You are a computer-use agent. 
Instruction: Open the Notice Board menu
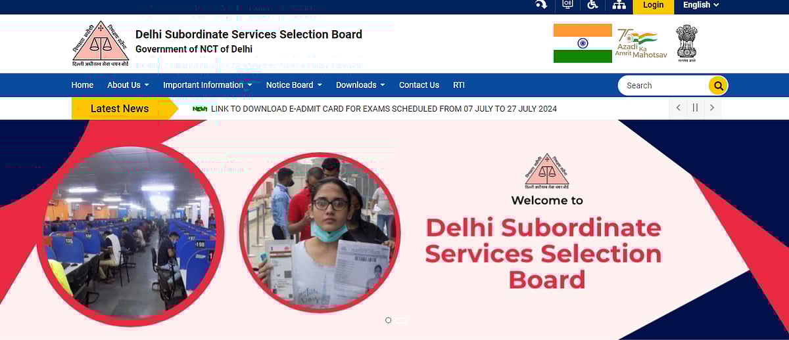click(294, 85)
